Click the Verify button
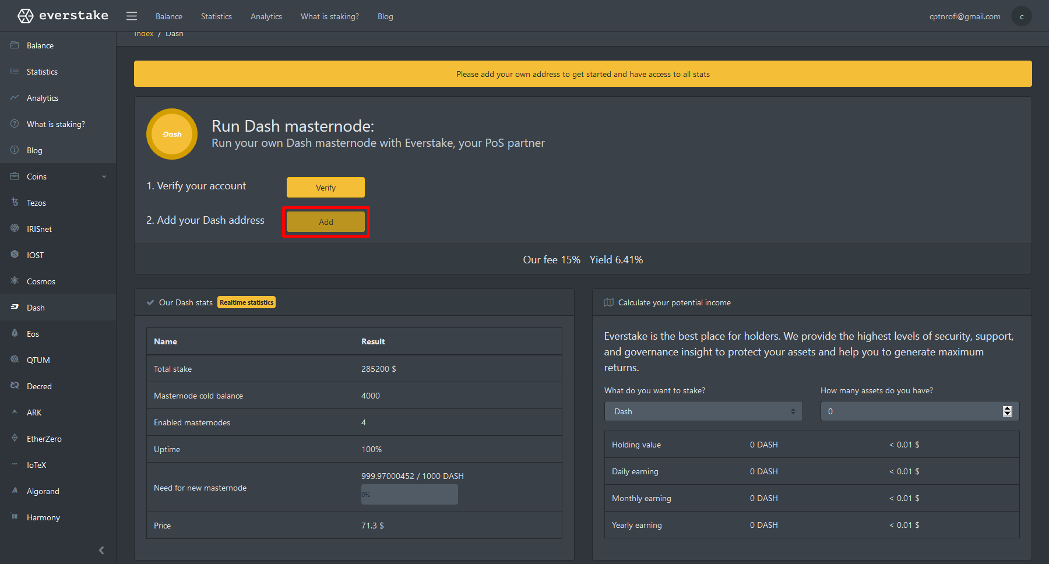Screen dimensions: 1049x564 coord(326,188)
